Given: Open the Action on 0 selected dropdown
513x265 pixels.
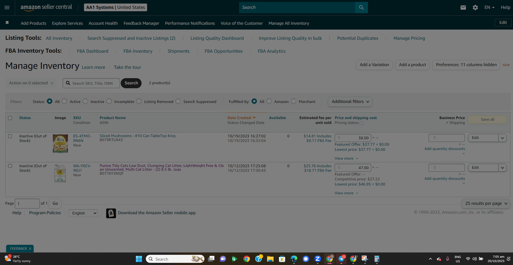Looking at the screenshot, I should click(31, 83).
